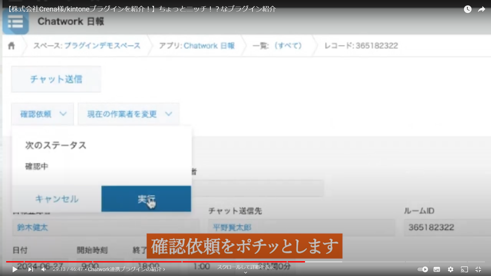Image resolution: width=491 pixels, height=276 pixels.
Task: Exit full screen mode
Action: (x=478, y=269)
